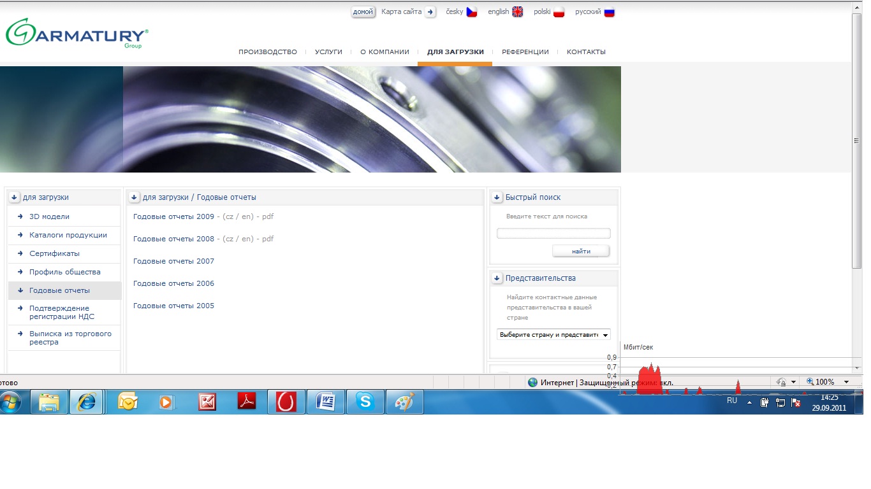Open Skype from the taskbar
Viewport: 871px width, 489px height.
point(365,402)
